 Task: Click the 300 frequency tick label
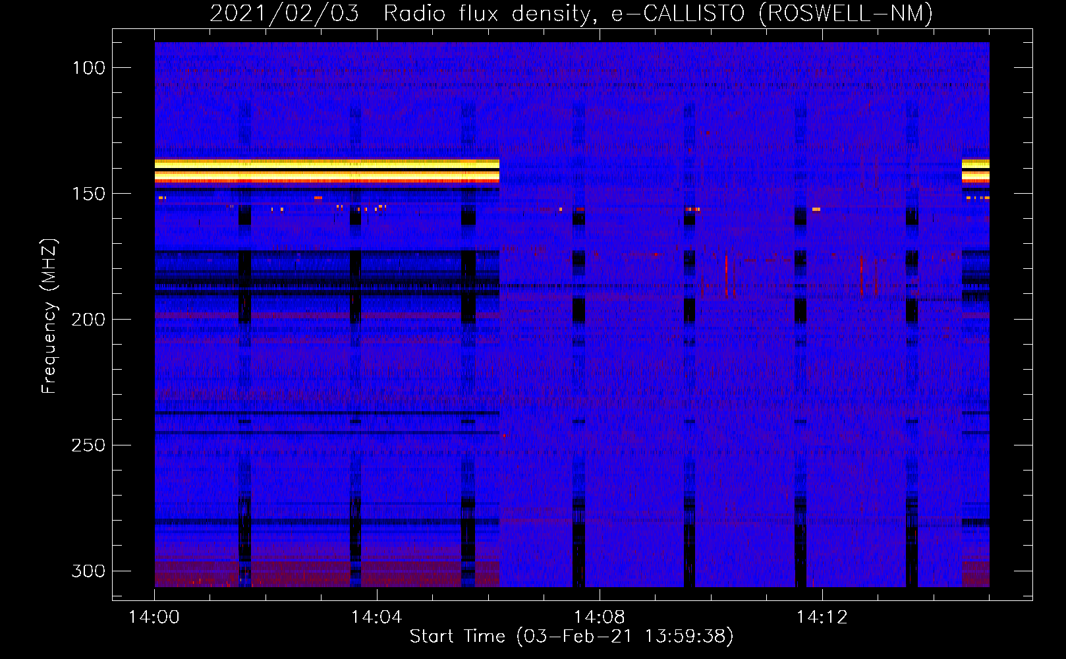click(88, 571)
